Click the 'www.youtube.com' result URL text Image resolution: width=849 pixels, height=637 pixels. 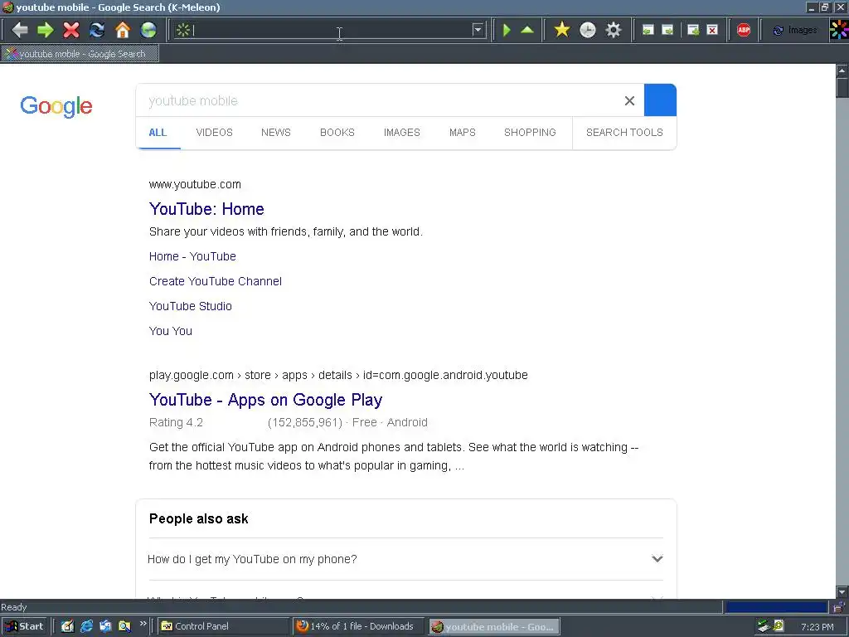[x=195, y=184]
